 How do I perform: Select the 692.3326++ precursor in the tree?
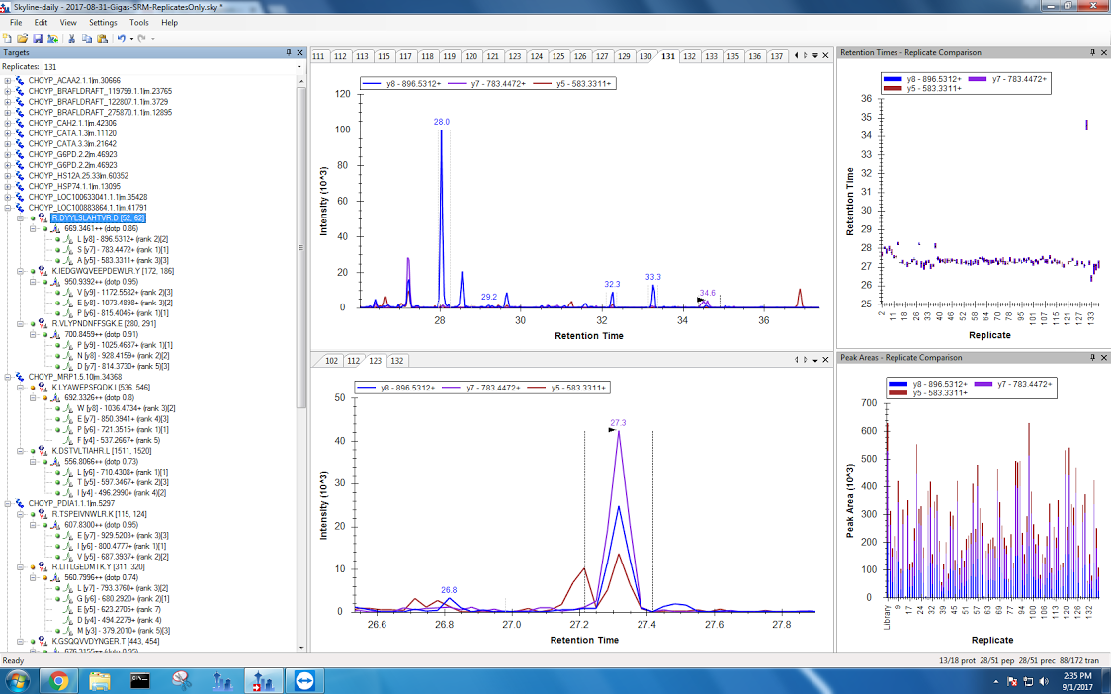coord(85,397)
